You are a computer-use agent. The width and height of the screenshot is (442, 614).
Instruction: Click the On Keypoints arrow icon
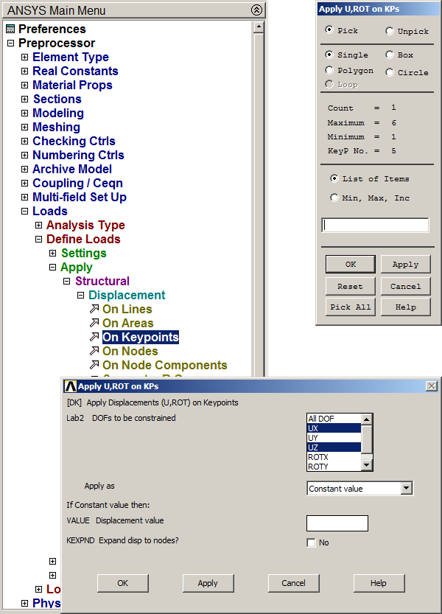94,337
